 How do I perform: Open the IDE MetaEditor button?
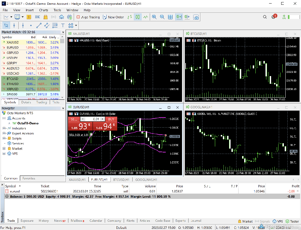(37, 17)
